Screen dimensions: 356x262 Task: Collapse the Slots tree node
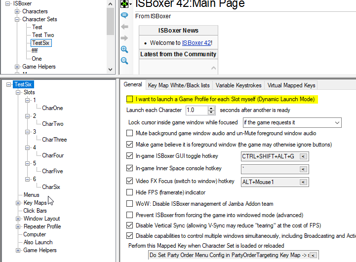pyautogui.click(x=18, y=93)
